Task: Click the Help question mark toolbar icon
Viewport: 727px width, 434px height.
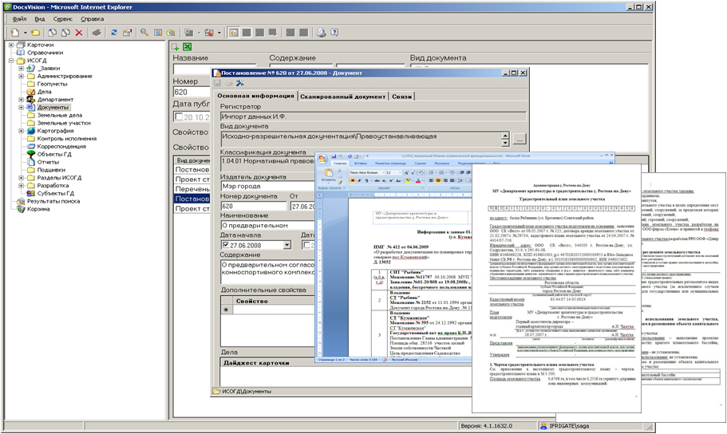Action: (334, 33)
